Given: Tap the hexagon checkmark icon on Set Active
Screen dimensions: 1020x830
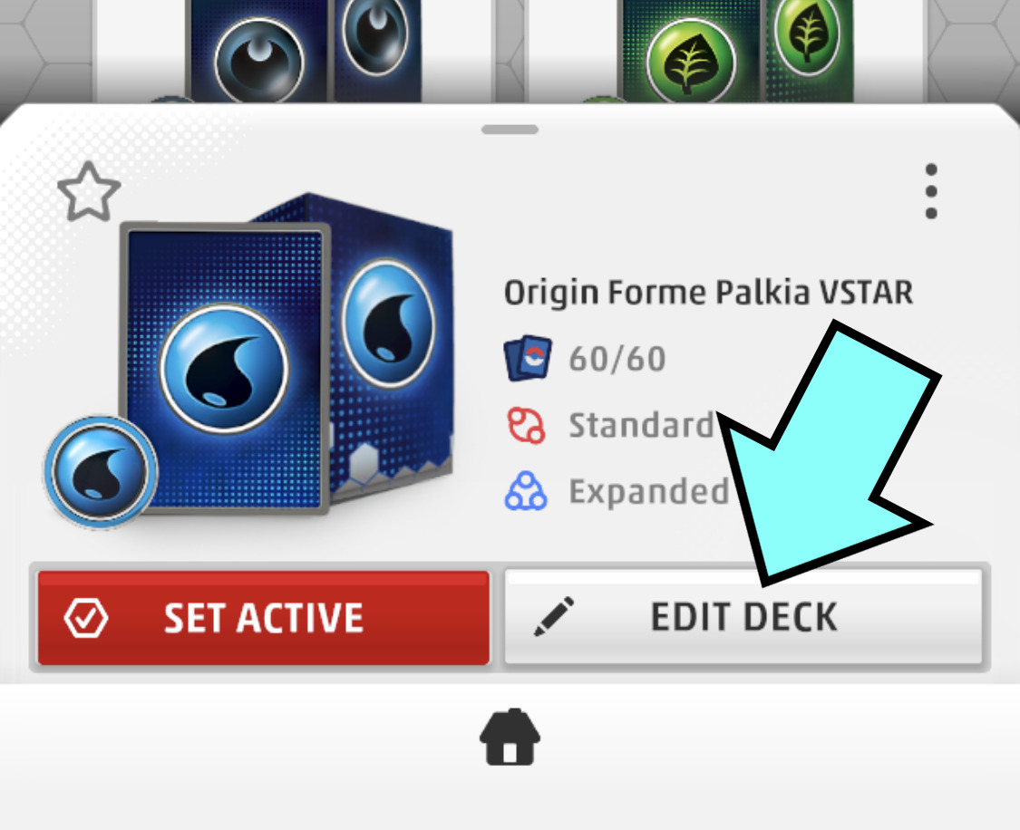Looking at the screenshot, I should tap(86, 618).
